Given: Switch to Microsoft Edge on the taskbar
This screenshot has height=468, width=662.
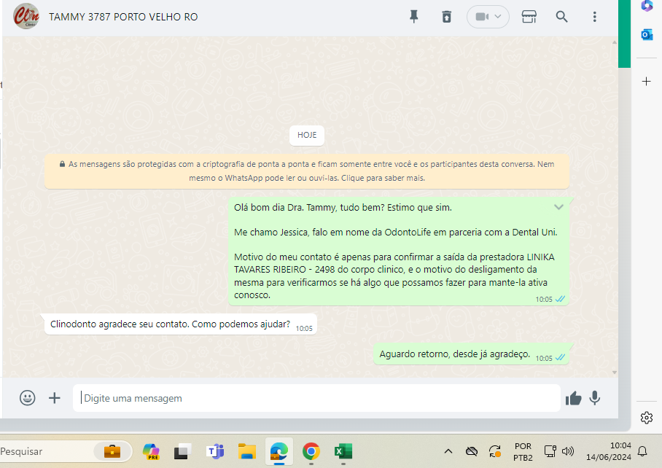Looking at the screenshot, I should point(279,451).
